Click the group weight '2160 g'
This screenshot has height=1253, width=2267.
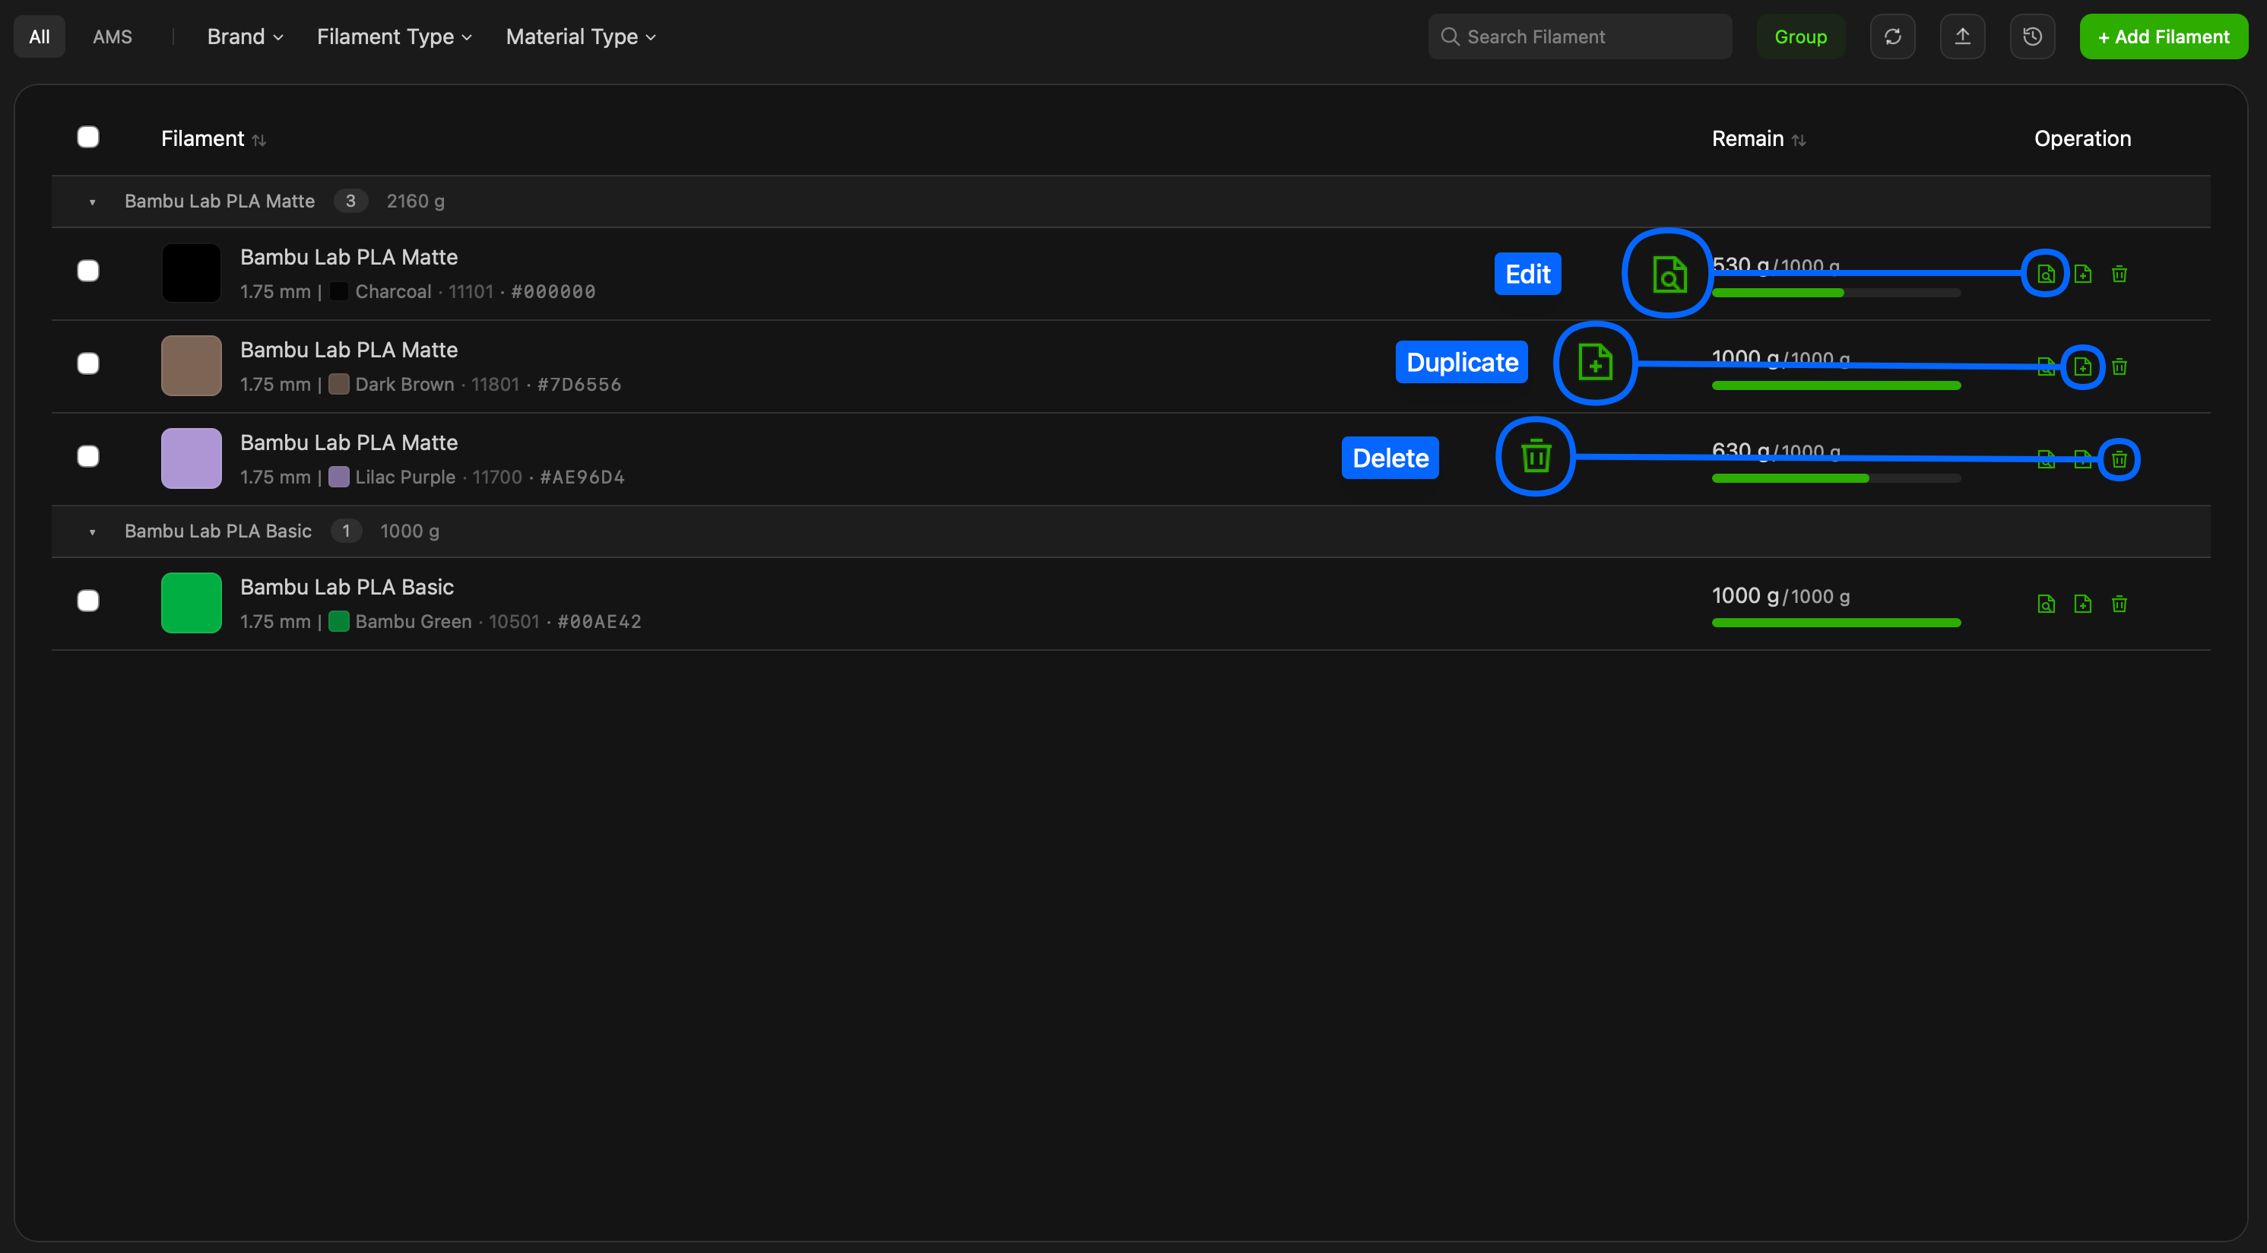[x=415, y=201]
